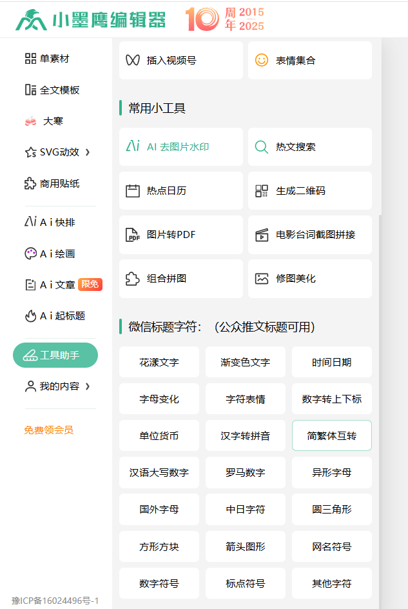Open the 字母变化 character tool

pos(159,399)
